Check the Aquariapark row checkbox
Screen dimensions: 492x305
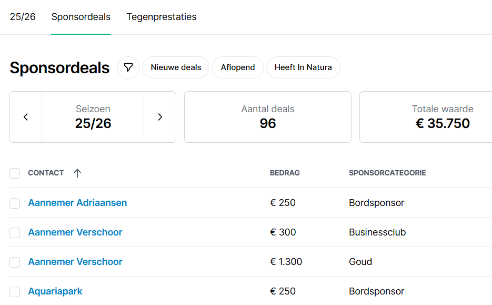[x=15, y=291]
